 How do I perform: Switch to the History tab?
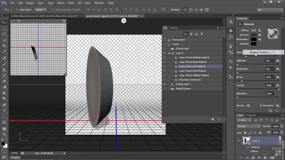[174, 28]
